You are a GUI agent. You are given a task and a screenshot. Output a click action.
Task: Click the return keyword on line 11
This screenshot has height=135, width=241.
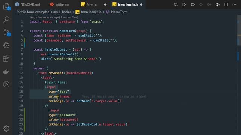(39, 68)
